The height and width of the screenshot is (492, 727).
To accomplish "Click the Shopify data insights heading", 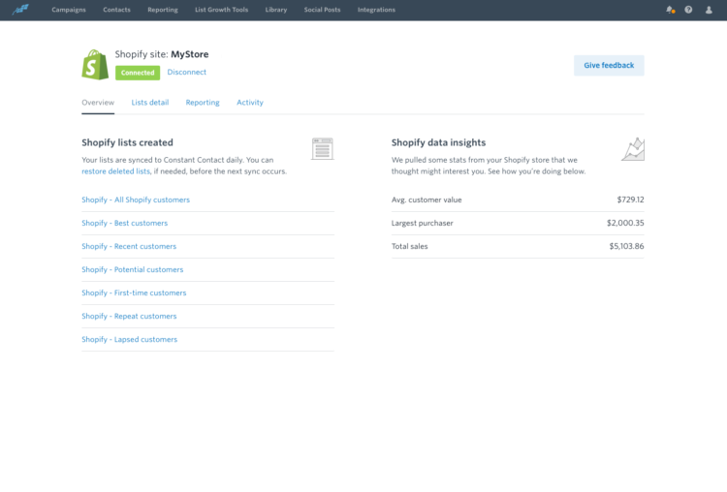I will (x=438, y=142).
